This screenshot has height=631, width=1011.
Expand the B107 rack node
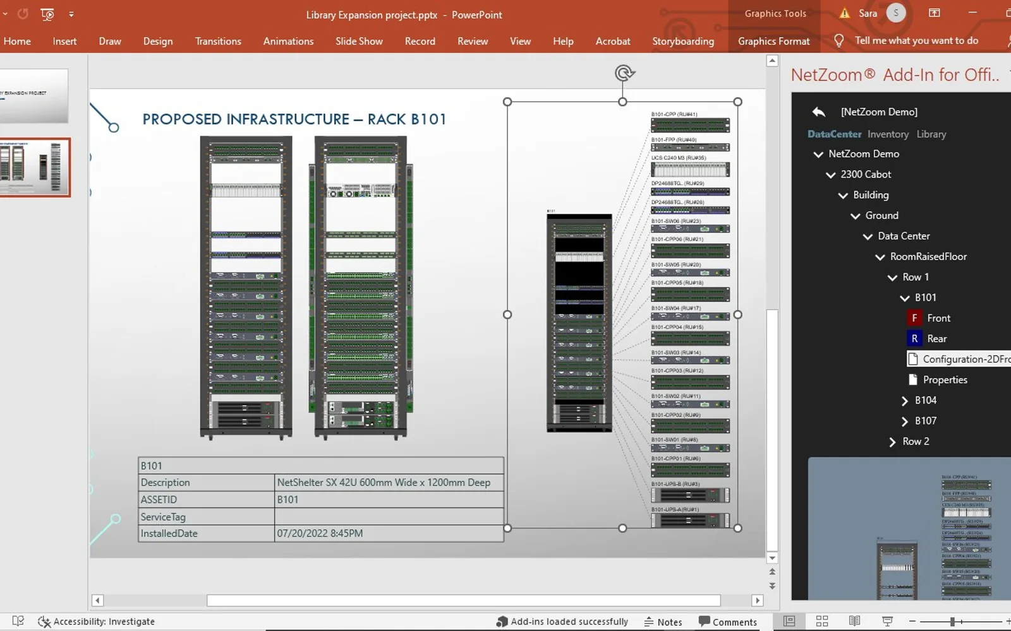point(905,422)
